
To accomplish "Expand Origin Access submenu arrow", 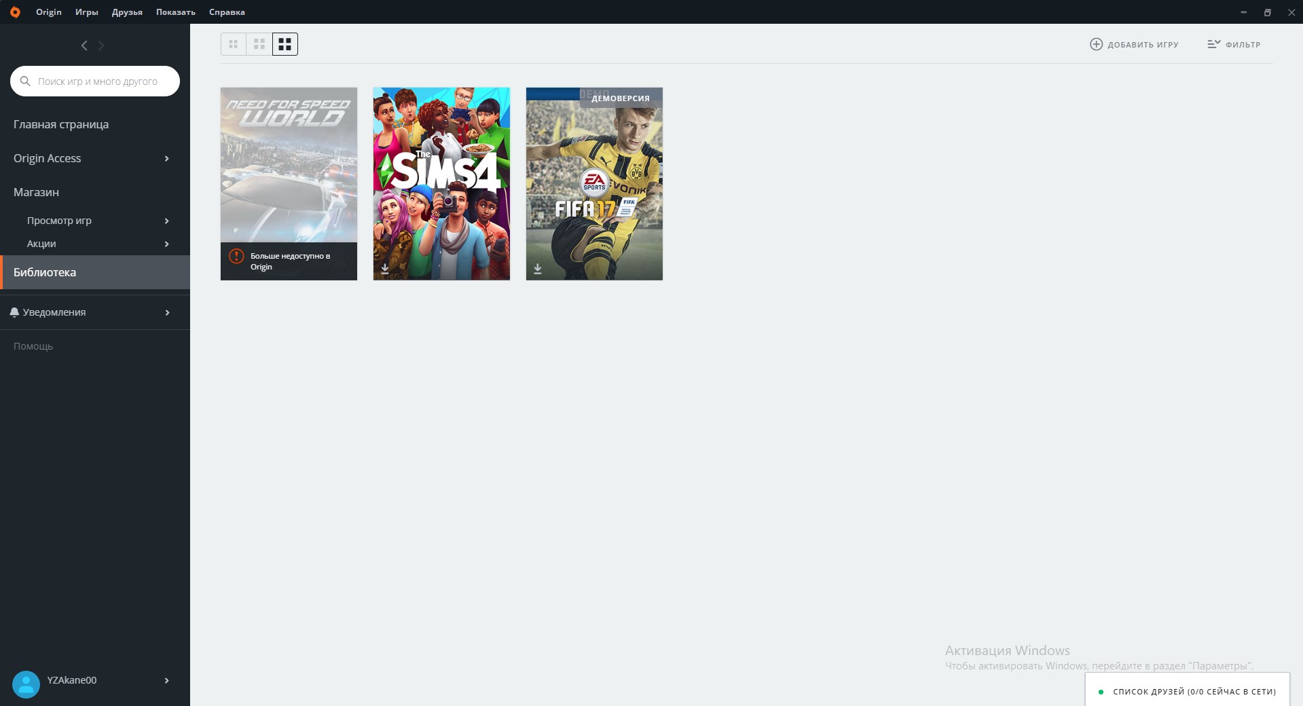I will point(166,159).
